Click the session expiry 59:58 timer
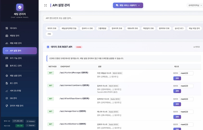This screenshot has width=203, height=130. click(20, 126)
